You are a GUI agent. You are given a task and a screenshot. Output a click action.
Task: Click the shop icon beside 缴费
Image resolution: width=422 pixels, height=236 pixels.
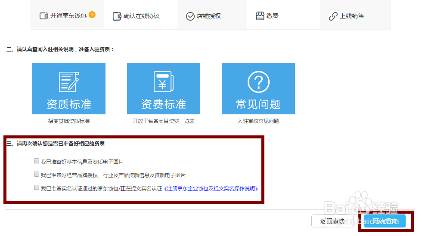260,16
